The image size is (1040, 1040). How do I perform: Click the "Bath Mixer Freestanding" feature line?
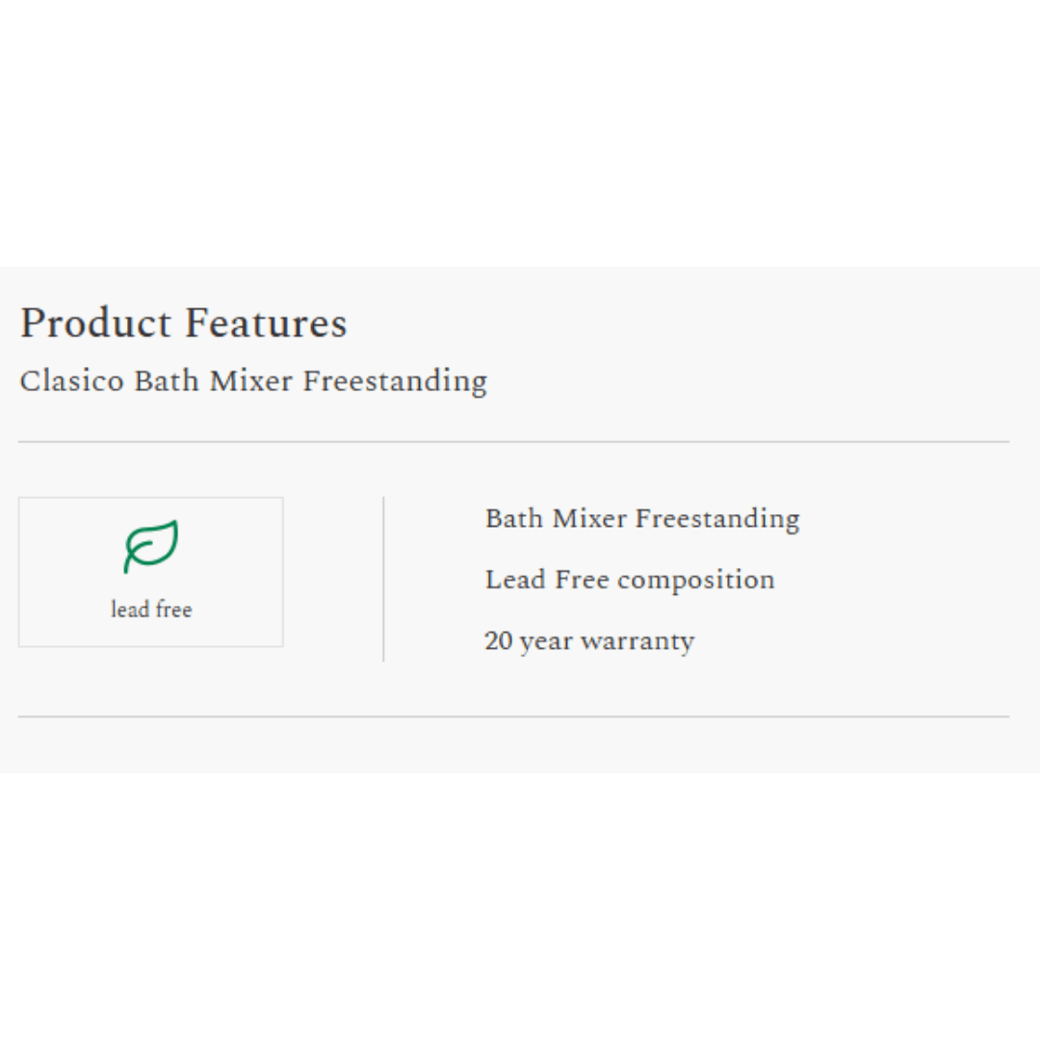point(642,519)
